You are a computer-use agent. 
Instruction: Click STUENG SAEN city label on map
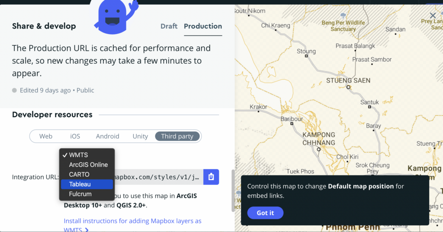pos(348,81)
